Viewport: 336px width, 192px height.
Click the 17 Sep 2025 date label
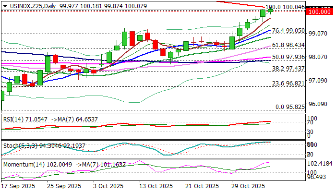[18, 186]
